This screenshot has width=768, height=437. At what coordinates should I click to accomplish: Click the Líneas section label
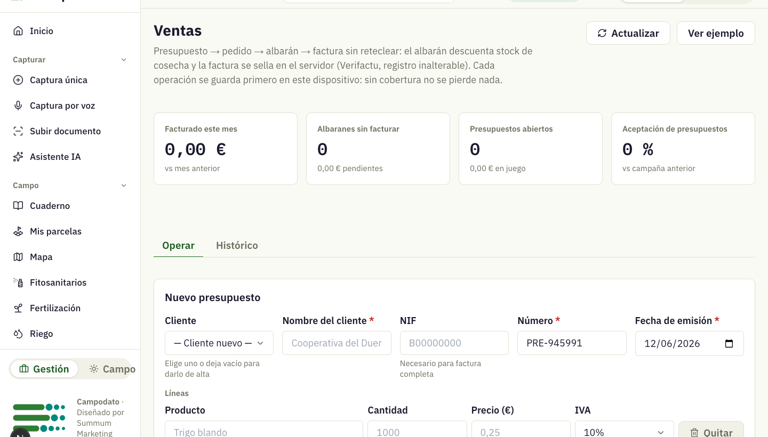pyautogui.click(x=177, y=393)
